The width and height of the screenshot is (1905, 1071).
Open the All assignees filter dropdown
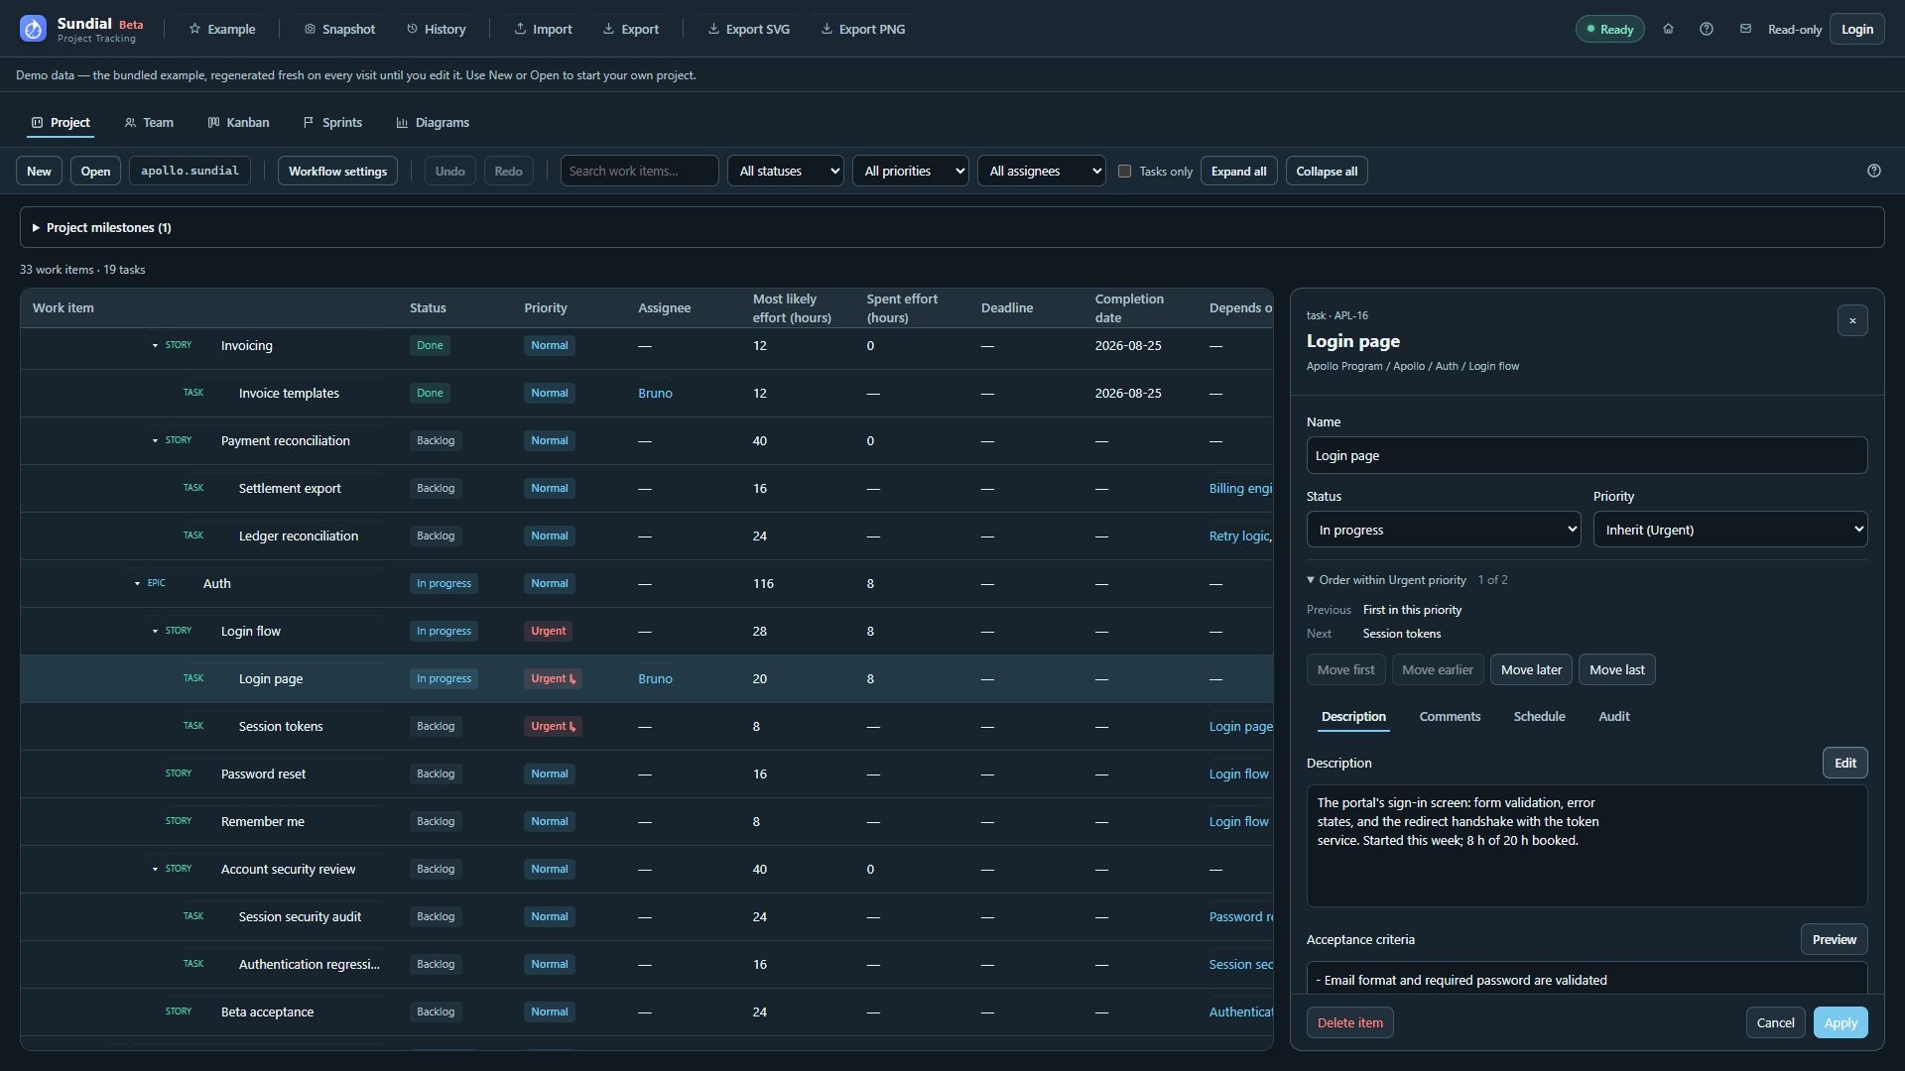[1041, 171]
